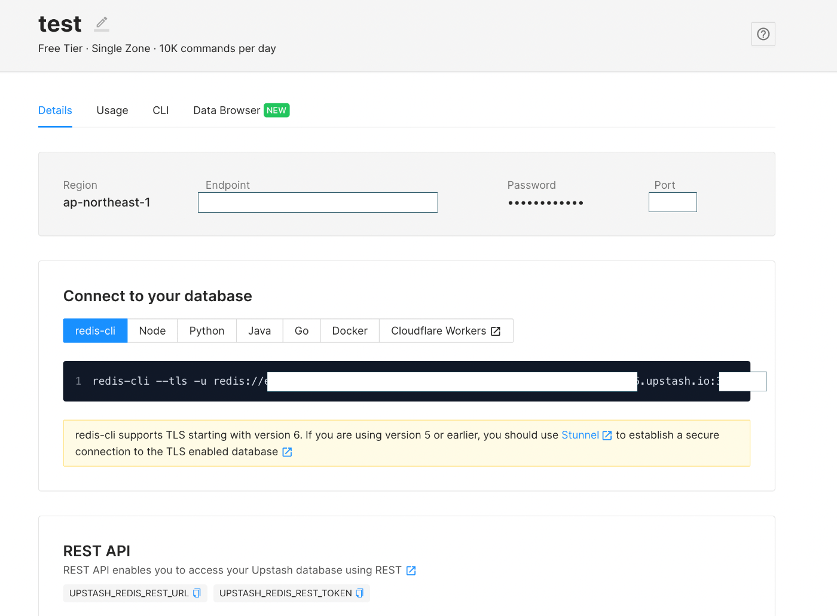
Task: Open REST API docs external link icon
Action: coord(411,571)
